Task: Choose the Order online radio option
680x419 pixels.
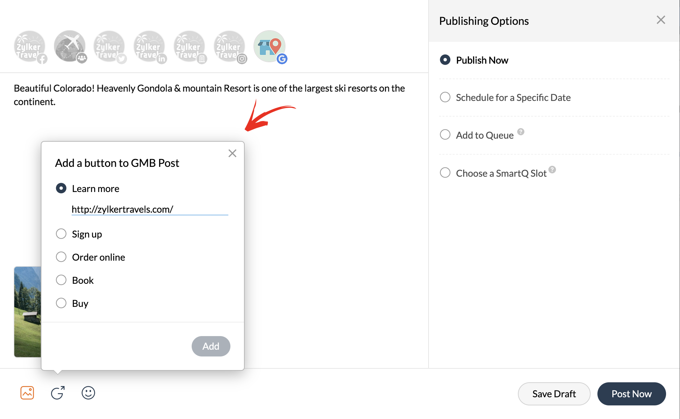Action: tap(61, 257)
